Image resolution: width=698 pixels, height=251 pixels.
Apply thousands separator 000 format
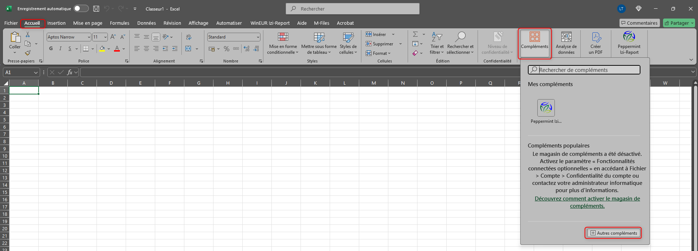tap(236, 49)
